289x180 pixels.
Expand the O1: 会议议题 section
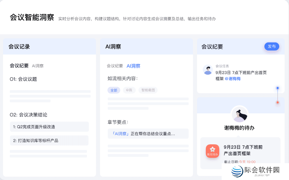pos(23,79)
